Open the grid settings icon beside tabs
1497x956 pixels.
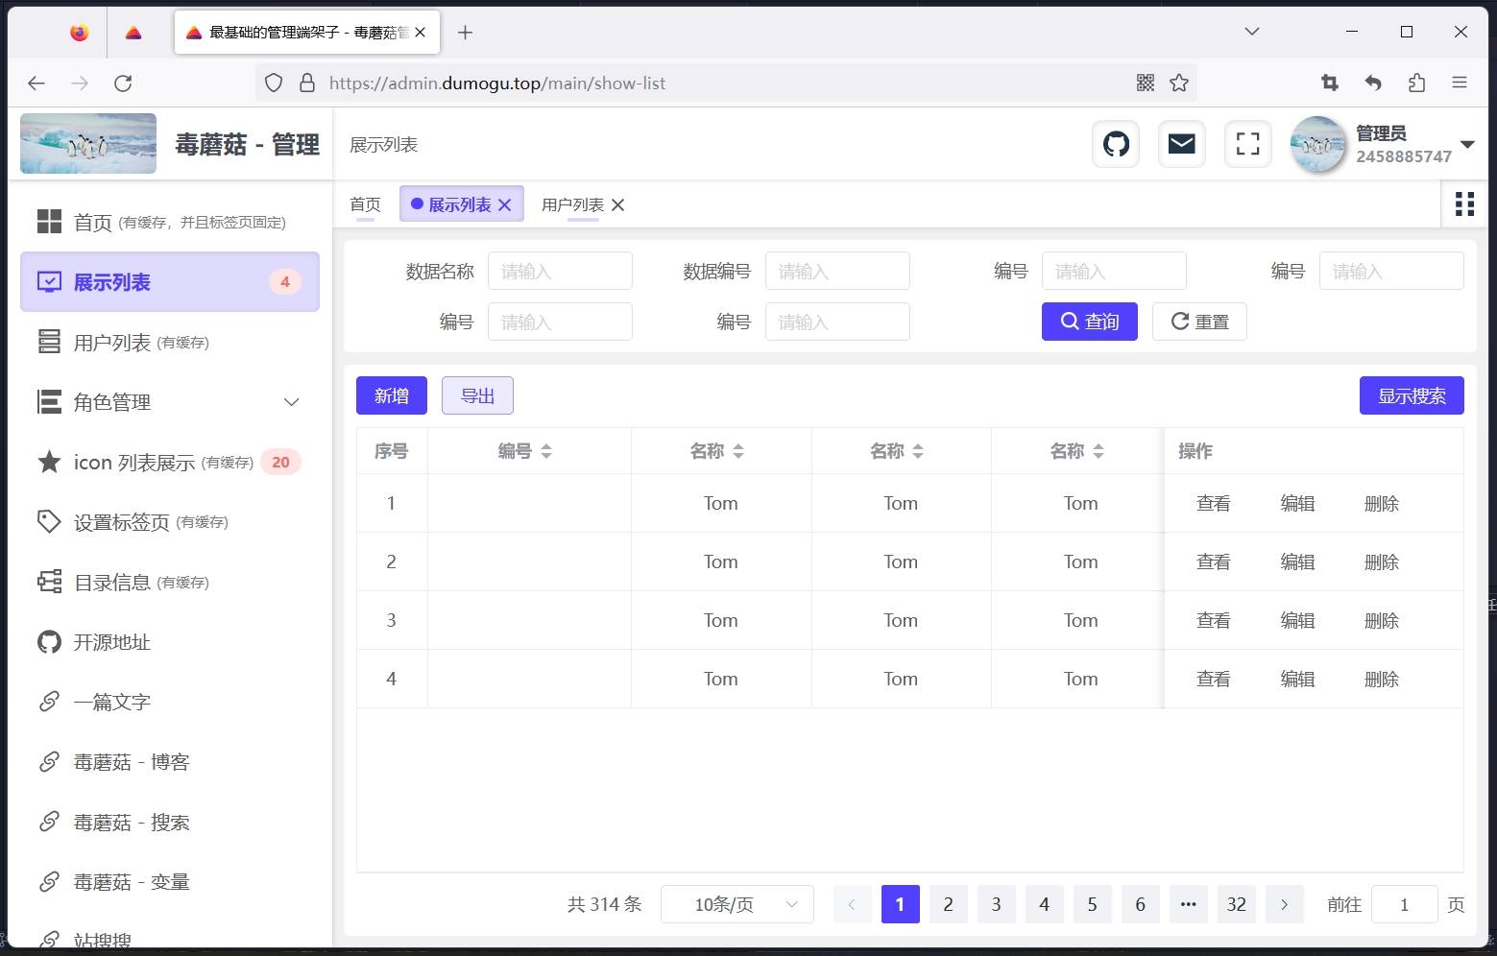(x=1464, y=203)
